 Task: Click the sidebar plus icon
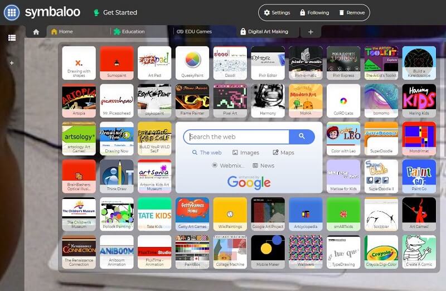click(12, 62)
